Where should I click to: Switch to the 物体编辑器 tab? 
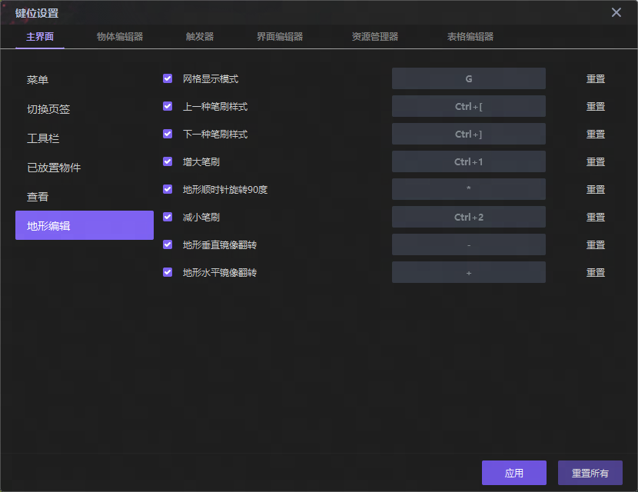click(x=119, y=37)
